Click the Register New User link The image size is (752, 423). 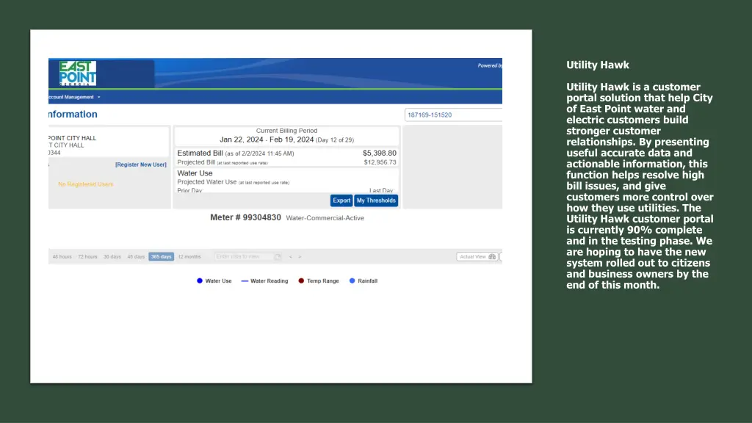(141, 164)
